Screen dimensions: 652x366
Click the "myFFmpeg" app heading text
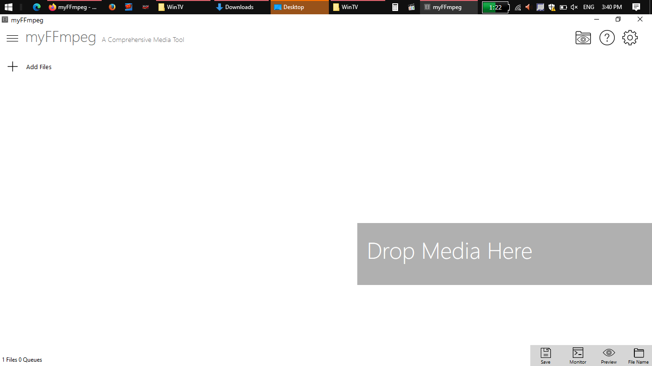point(61,38)
